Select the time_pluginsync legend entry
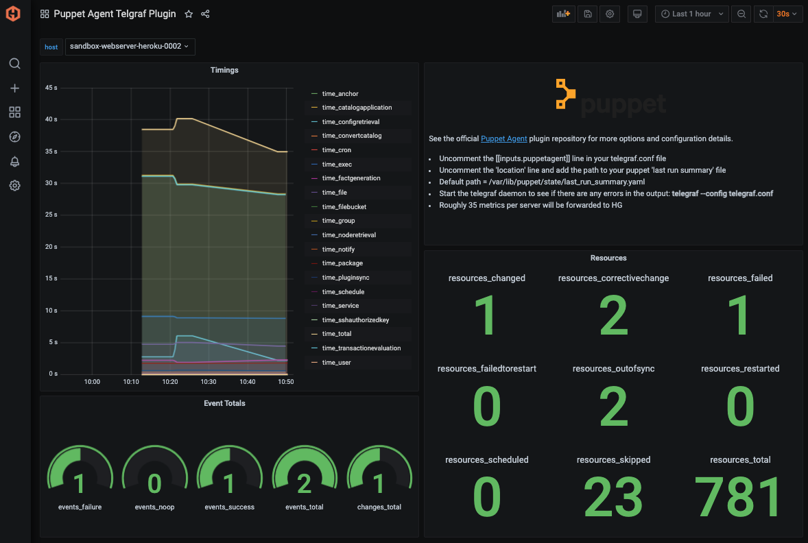 pyautogui.click(x=346, y=278)
